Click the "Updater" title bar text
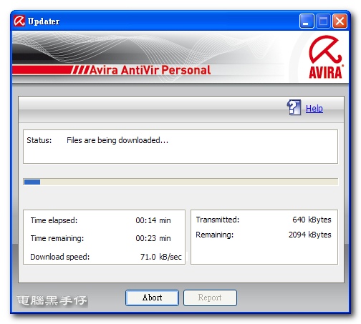Image resolution: width=361 pixels, height=324 pixels. click(44, 21)
